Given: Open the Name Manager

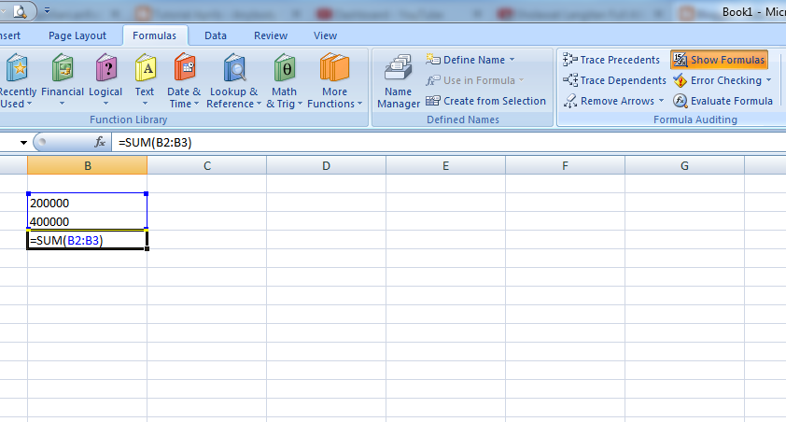Looking at the screenshot, I should pyautogui.click(x=399, y=81).
